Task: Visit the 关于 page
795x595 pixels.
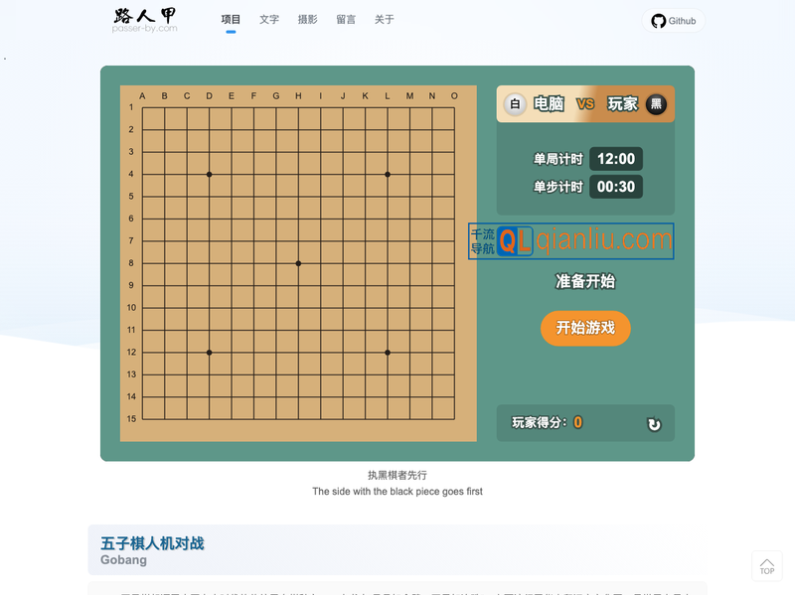Action: tap(384, 18)
